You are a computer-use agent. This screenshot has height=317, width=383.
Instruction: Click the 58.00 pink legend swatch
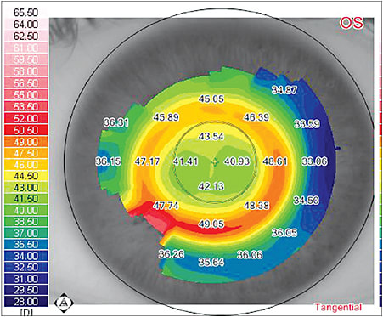[26, 71]
